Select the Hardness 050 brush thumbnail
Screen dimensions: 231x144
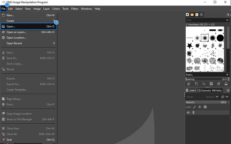(205, 38)
